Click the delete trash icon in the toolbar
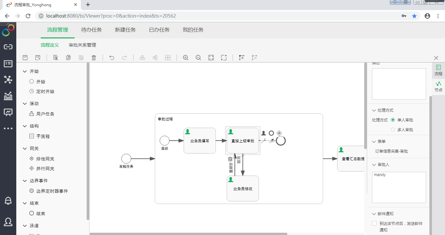 pyautogui.click(x=94, y=58)
